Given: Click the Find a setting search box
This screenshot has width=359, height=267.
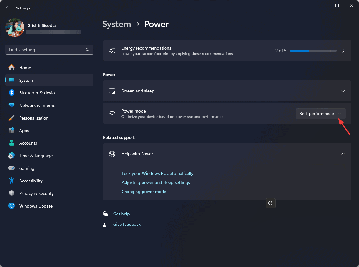Looking at the screenshot, I should click(x=46, y=50).
